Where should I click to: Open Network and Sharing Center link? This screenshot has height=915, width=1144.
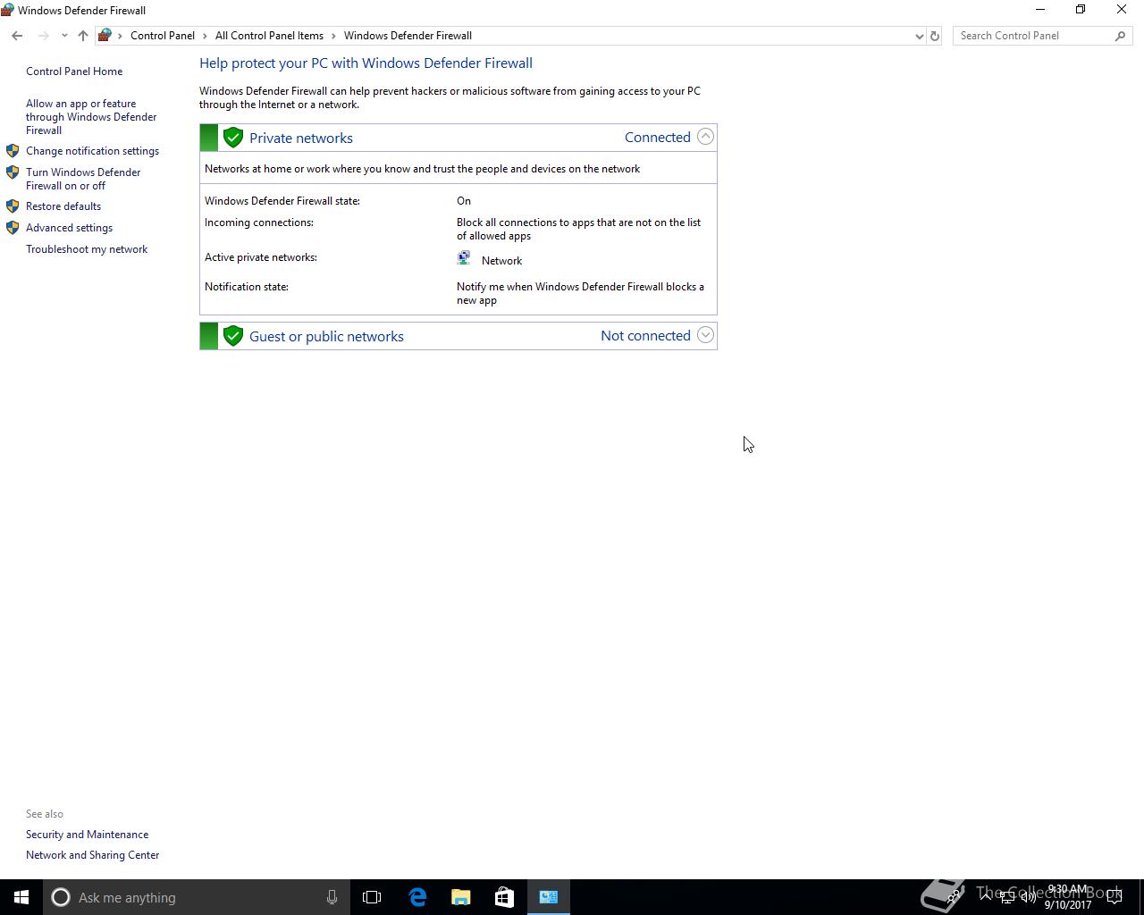[x=92, y=855]
